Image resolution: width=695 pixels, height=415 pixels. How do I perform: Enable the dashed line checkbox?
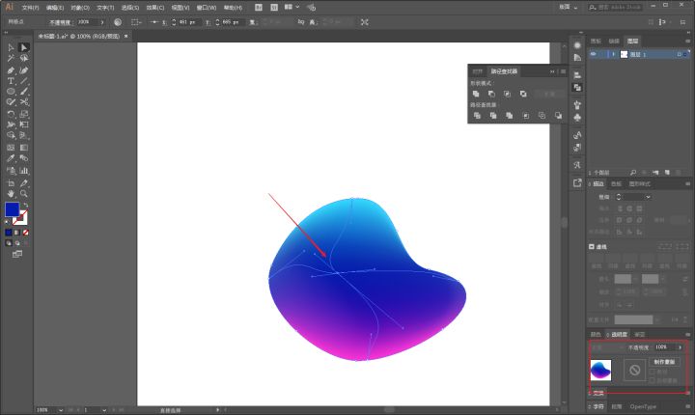click(x=592, y=246)
